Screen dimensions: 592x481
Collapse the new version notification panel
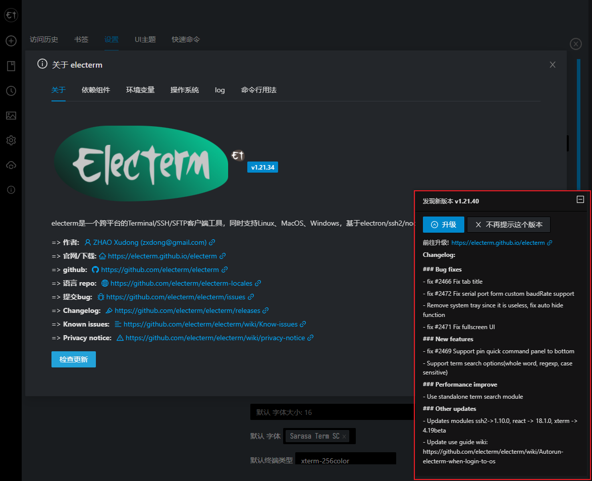[x=579, y=199]
